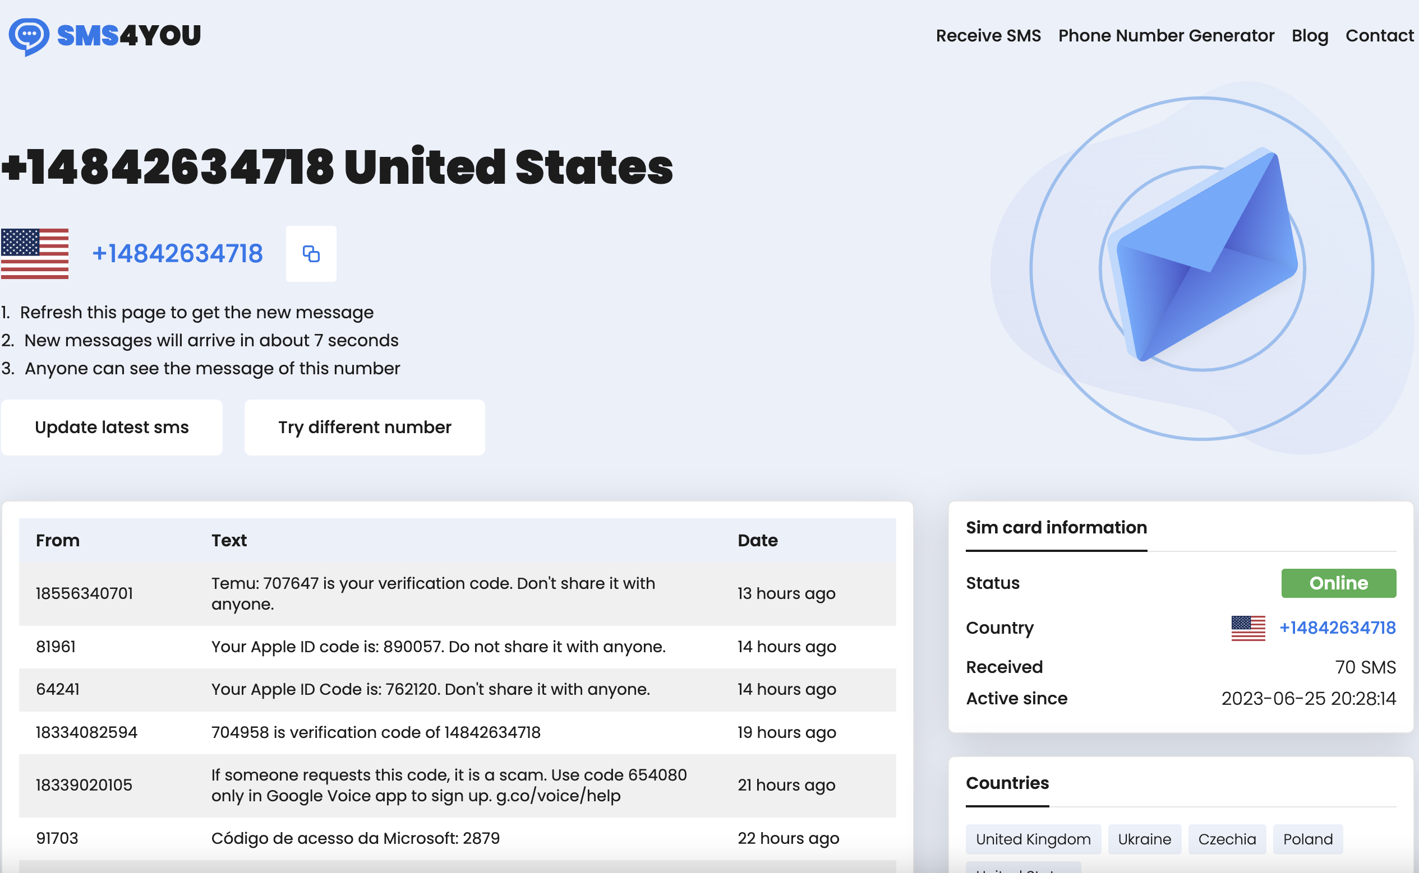Screen dimensions: 1419x873
Task: Click the 22 hours ago date cell
Action: click(788, 838)
